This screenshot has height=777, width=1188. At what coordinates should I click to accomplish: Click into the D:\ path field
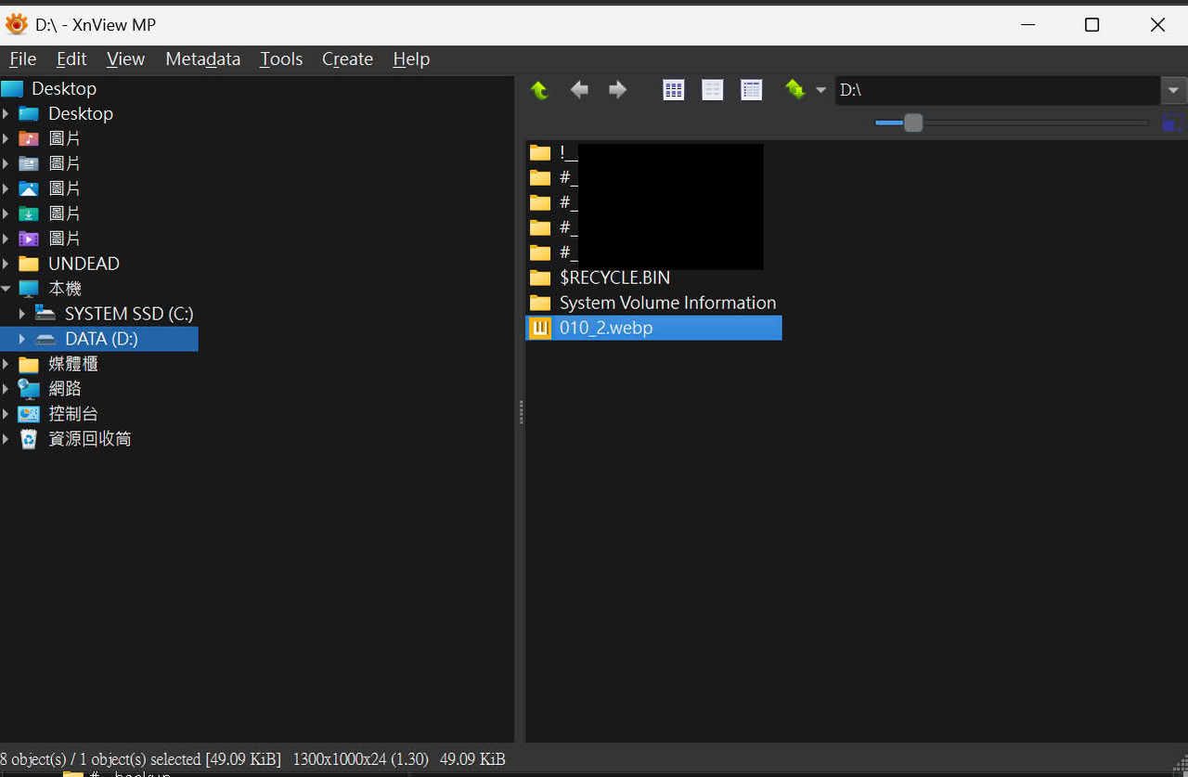(998, 90)
